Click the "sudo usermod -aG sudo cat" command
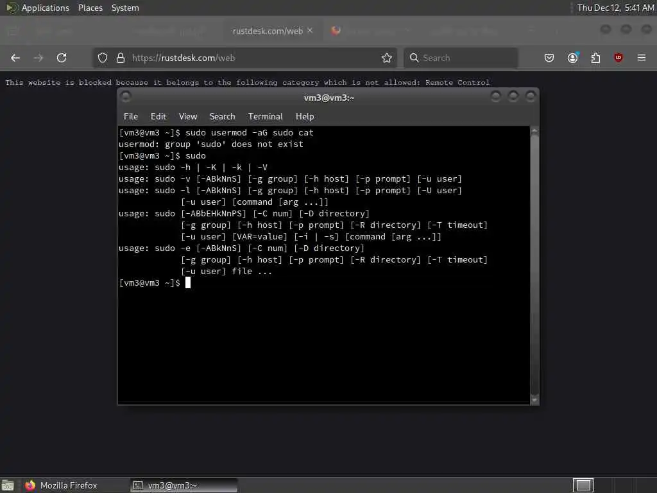 [250, 132]
